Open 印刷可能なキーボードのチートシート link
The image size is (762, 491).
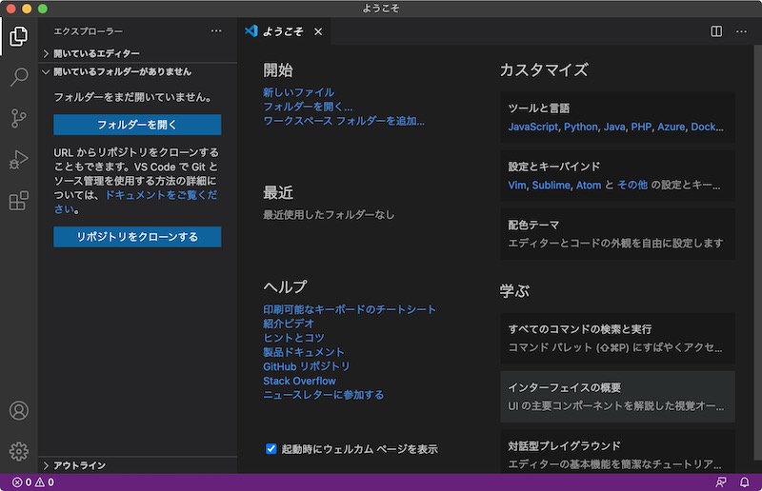(x=350, y=309)
